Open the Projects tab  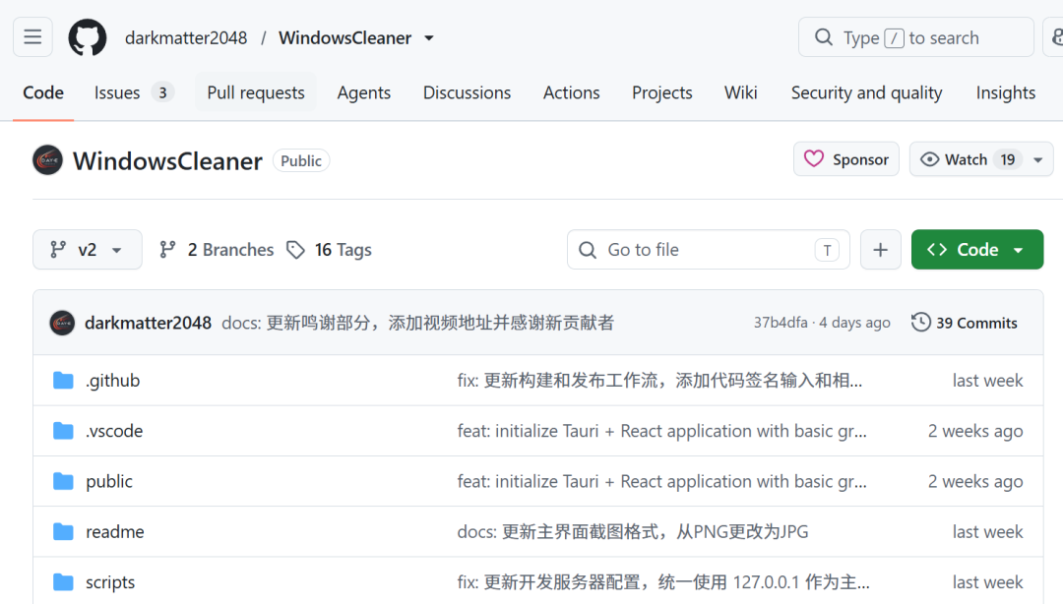point(662,92)
